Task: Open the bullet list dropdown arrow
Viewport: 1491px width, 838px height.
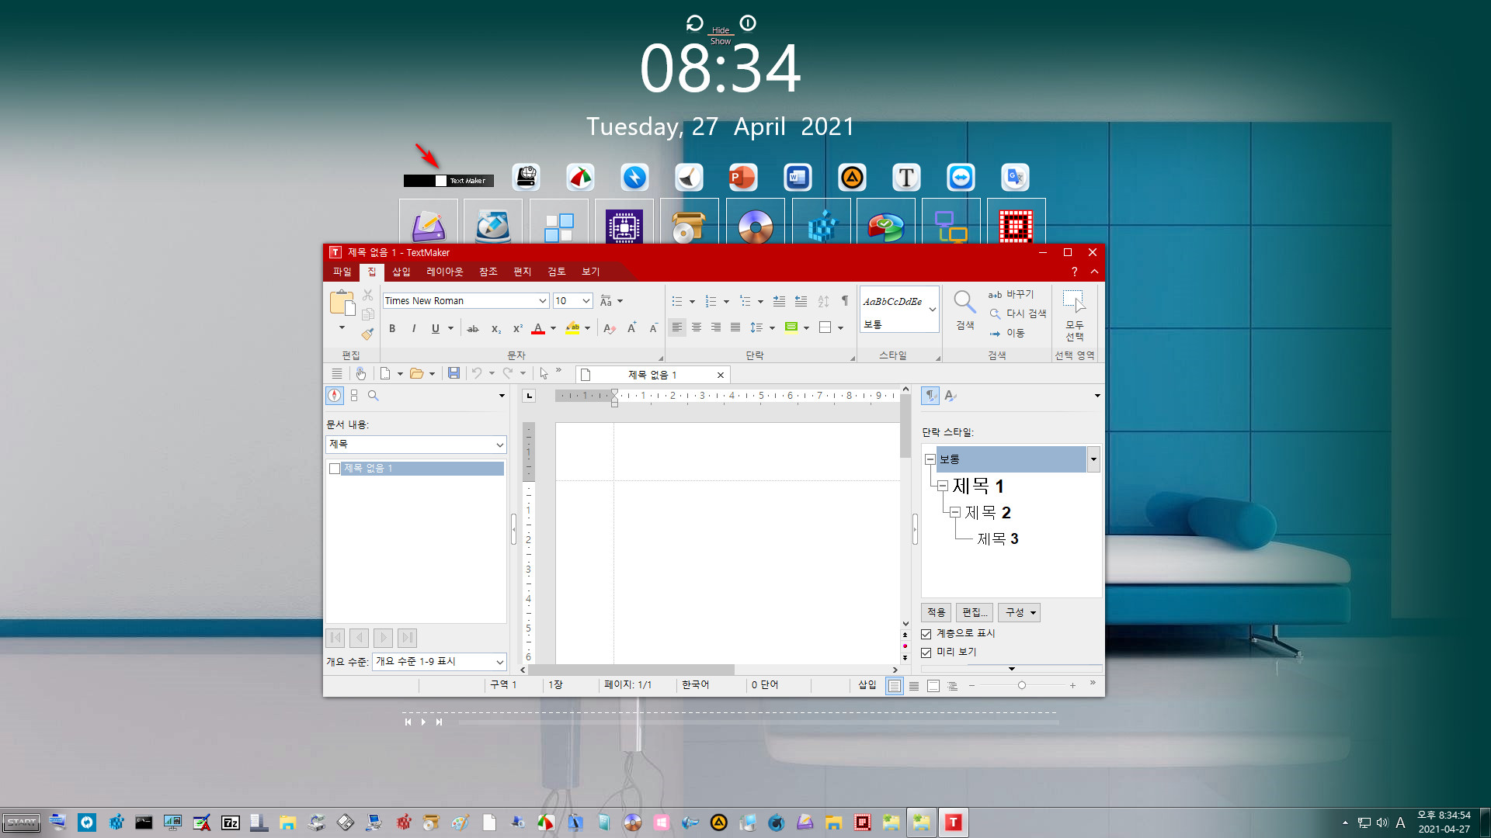Action: point(692,302)
